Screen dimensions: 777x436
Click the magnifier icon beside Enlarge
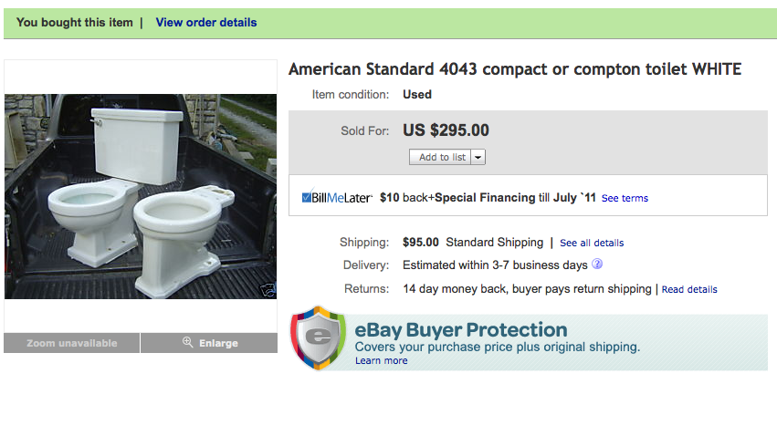tap(187, 343)
